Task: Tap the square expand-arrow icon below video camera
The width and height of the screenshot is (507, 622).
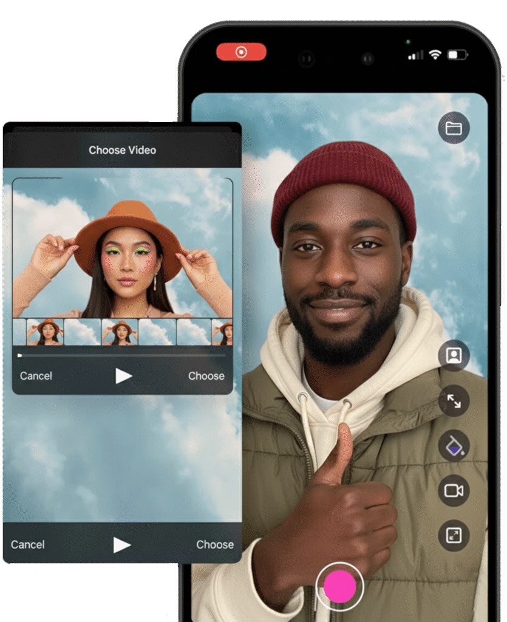Action: [x=454, y=536]
